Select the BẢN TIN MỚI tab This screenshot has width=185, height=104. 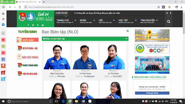(61, 13)
